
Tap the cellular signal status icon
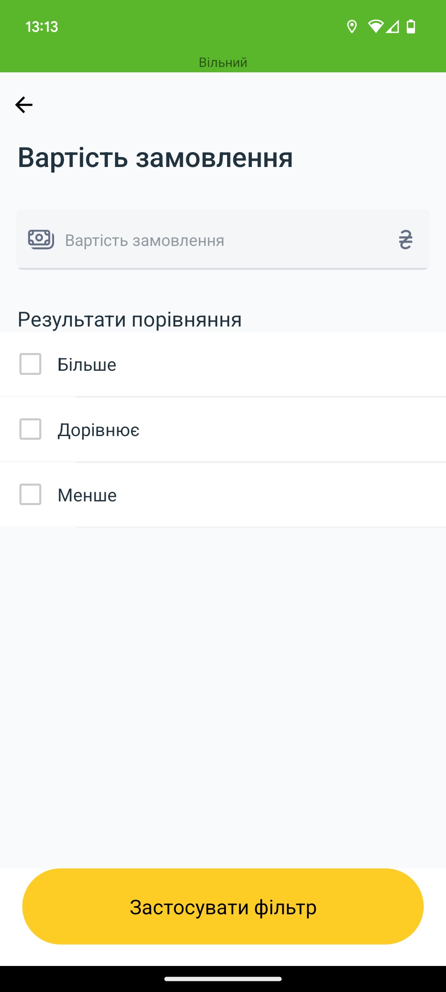tap(393, 27)
